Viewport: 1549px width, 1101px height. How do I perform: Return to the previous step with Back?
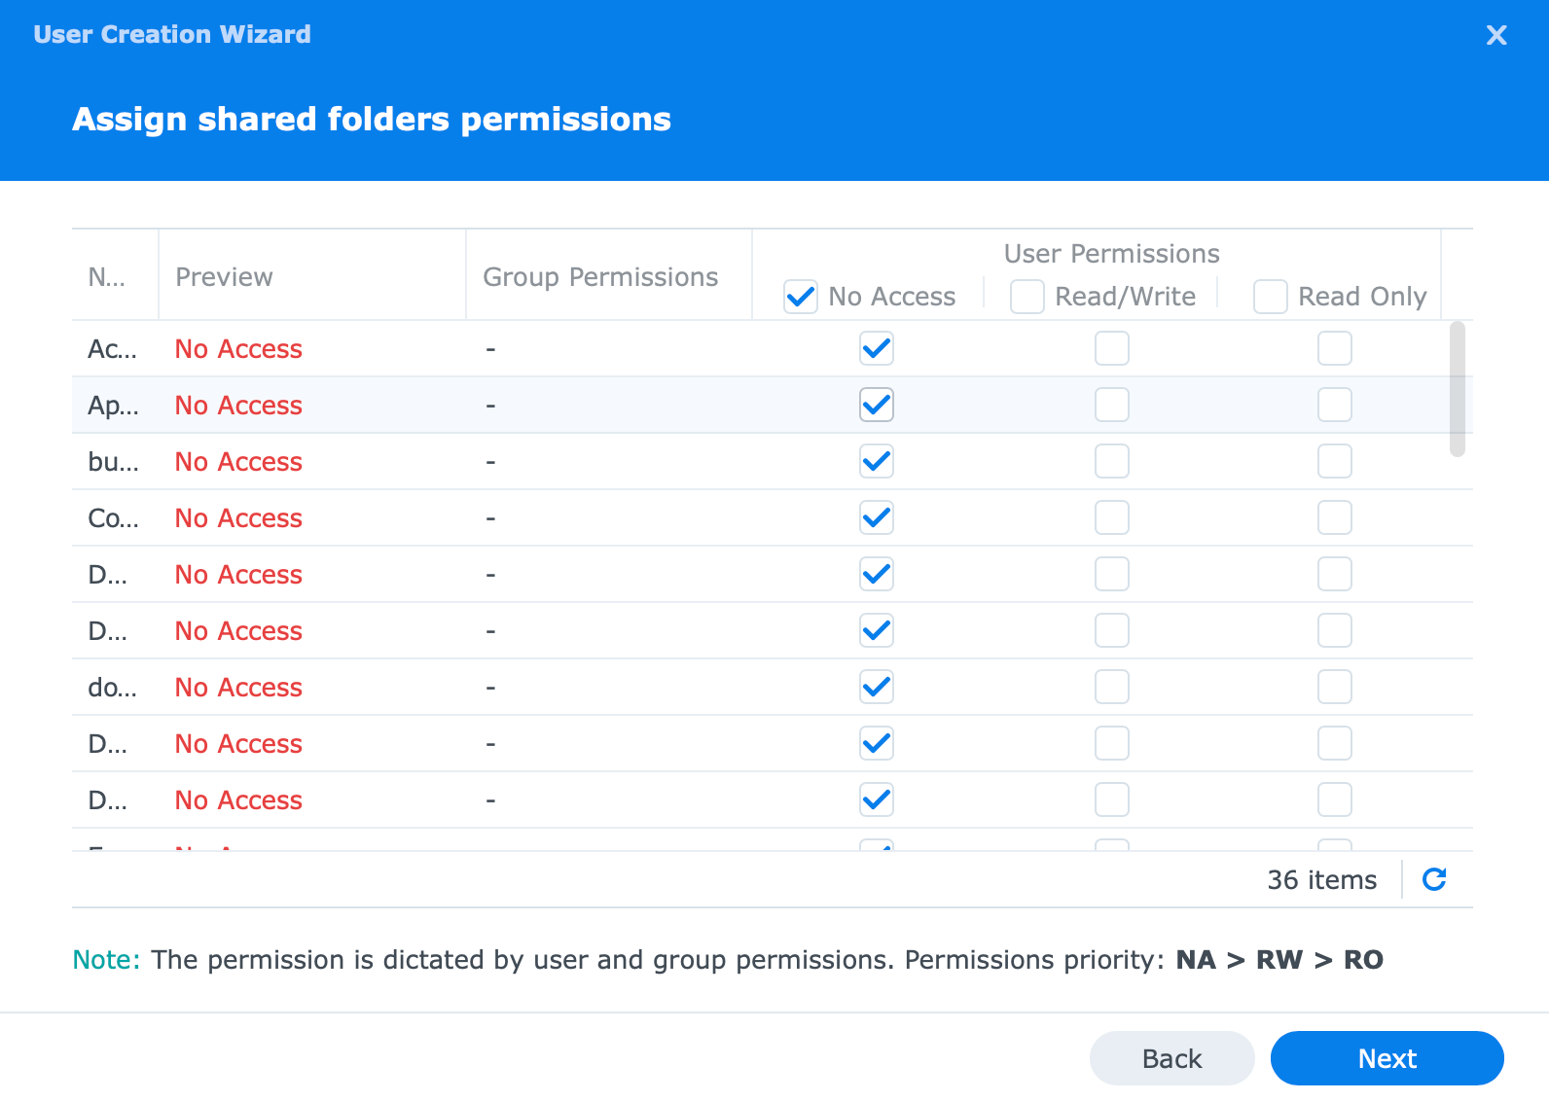coord(1172,1058)
